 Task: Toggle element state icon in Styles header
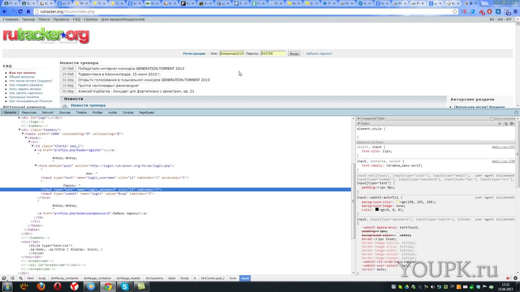506,124
